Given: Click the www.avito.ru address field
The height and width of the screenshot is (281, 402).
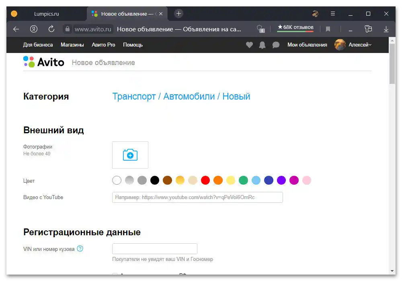Looking at the screenshot, I should click(x=93, y=29).
